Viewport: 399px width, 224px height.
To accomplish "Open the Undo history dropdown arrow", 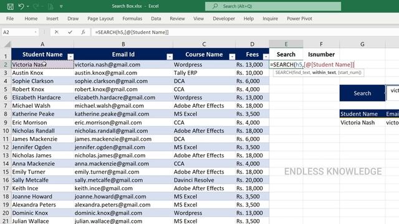I will click(x=27, y=6).
